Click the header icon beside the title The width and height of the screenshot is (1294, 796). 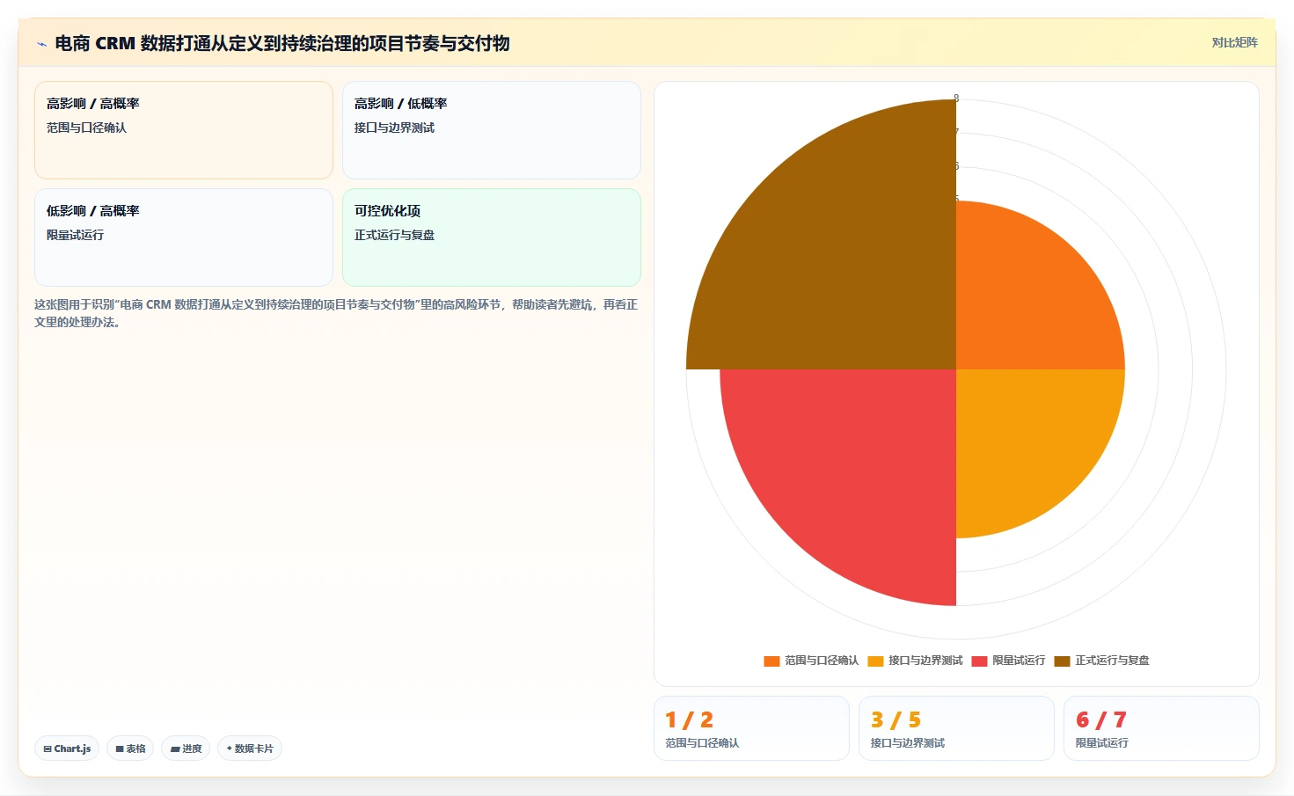tap(41, 44)
